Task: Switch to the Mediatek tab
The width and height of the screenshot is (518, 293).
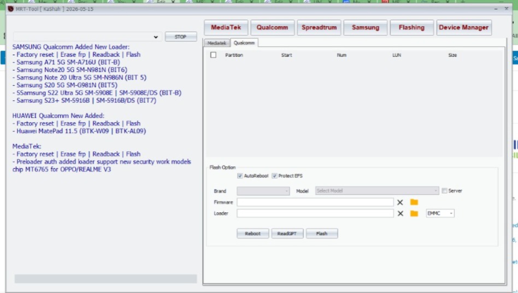Action: pyautogui.click(x=216, y=43)
